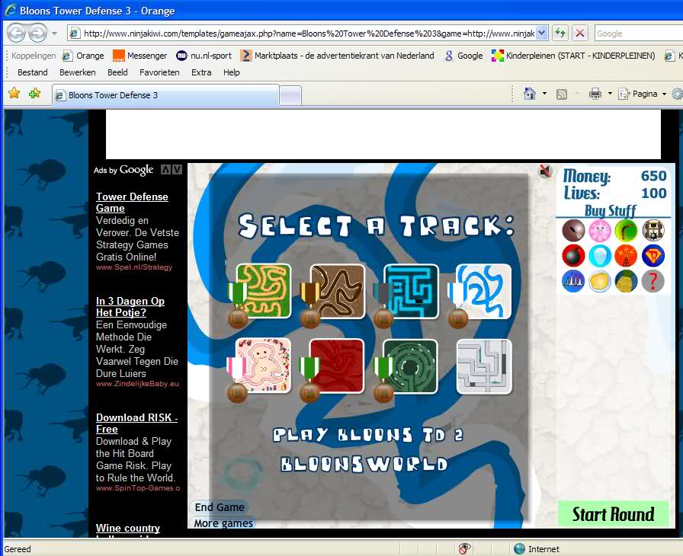
Task: Choose the green grass track thumbnail
Action: (x=264, y=291)
